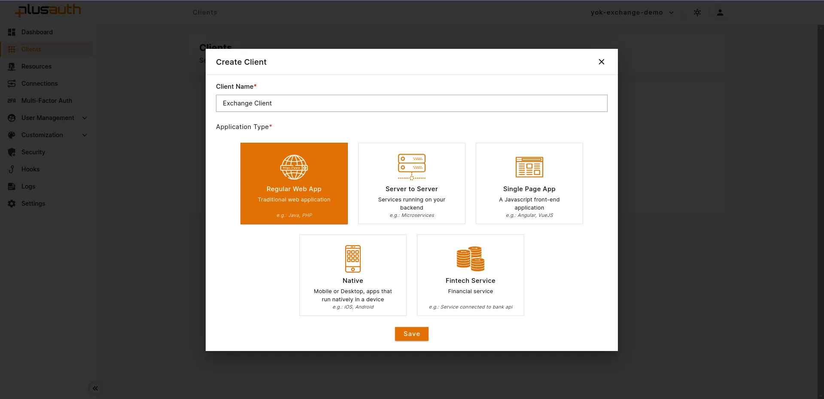Open the yok-exchange-demo tenant dropdown
824x399 pixels.
(632, 12)
